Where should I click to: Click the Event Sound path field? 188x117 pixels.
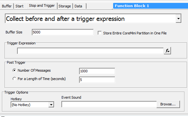point(109,104)
